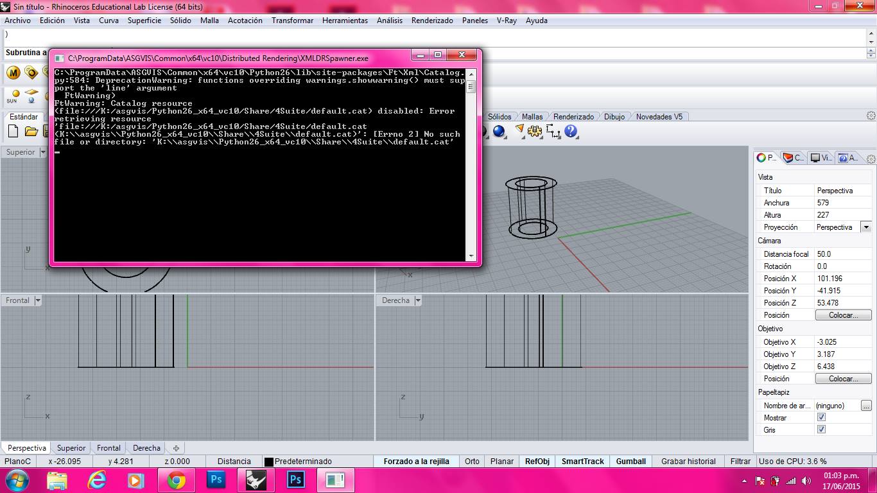Show hidden system tray icons

tap(744, 481)
